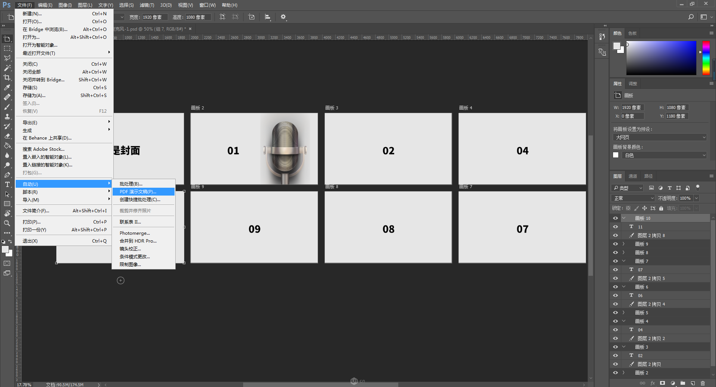Select the Paint Bucket tool
This screenshot has width=716, height=387.
7,146
